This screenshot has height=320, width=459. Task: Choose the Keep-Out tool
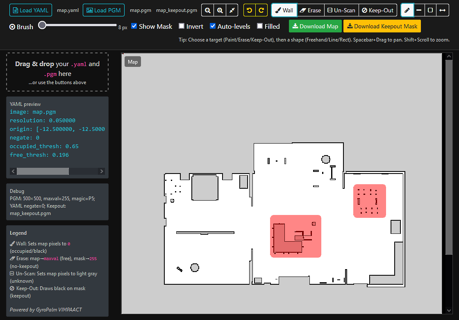(x=377, y=10)
